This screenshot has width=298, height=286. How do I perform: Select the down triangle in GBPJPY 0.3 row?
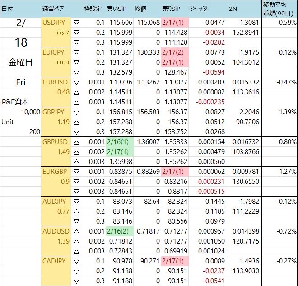point(76,132)
